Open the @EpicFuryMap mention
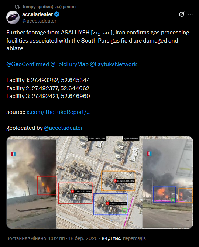Screen dimensions: 199x247 coord(69,64)
